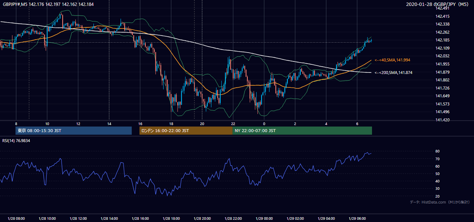Image resolution: width=474 pixels, height=222 pixels.
Task: Click the 142.415 price axis label
Action: tap(442, 16)
